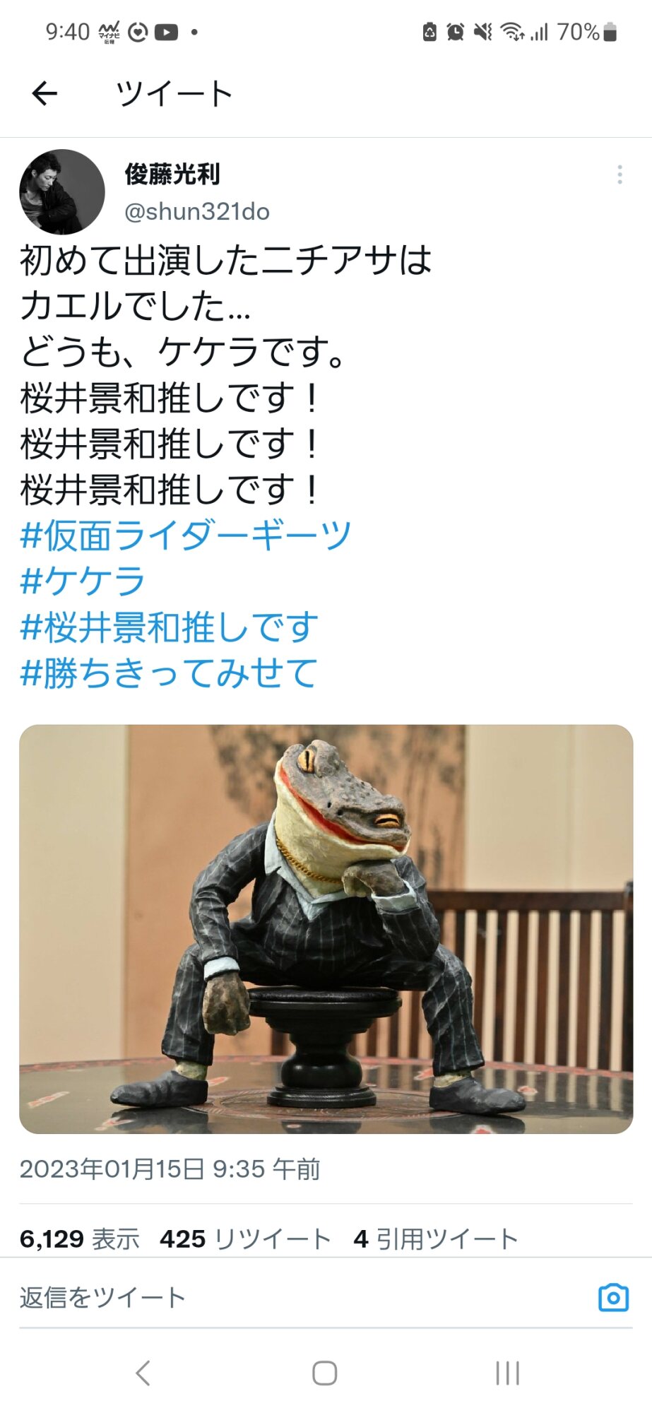View the 4 引用ツイート list
The width and height of the screenshot is (652, 1413).
point(436,1238)
